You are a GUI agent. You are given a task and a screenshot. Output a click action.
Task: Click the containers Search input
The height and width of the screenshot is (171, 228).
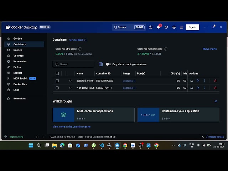[x=73, y=64]
